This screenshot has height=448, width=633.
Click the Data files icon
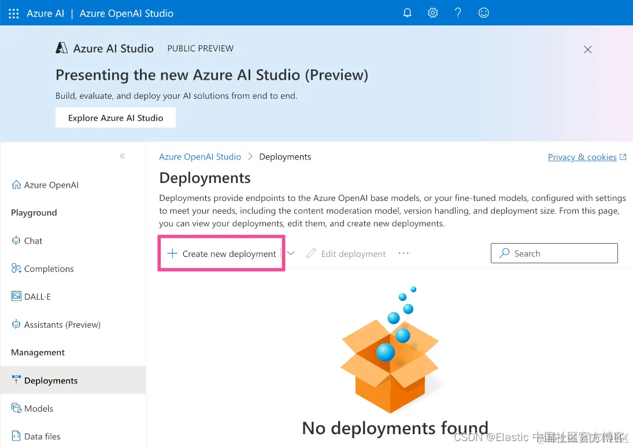(16, 436)
